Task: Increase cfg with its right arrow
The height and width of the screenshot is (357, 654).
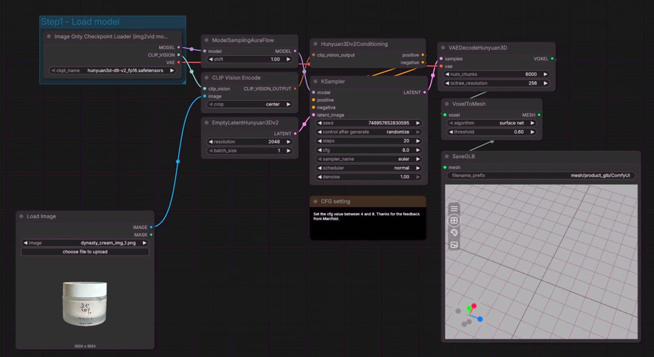Action: (418, 150)
